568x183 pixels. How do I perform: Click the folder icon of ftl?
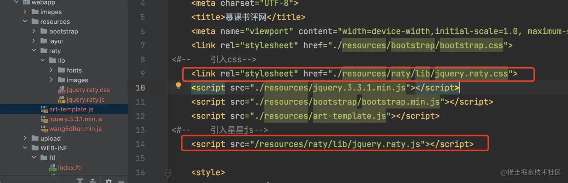tap(44, 158)
